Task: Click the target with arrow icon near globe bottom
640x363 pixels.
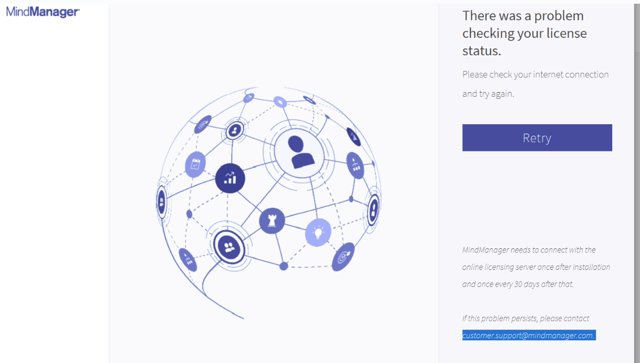Action: [343, 257]
